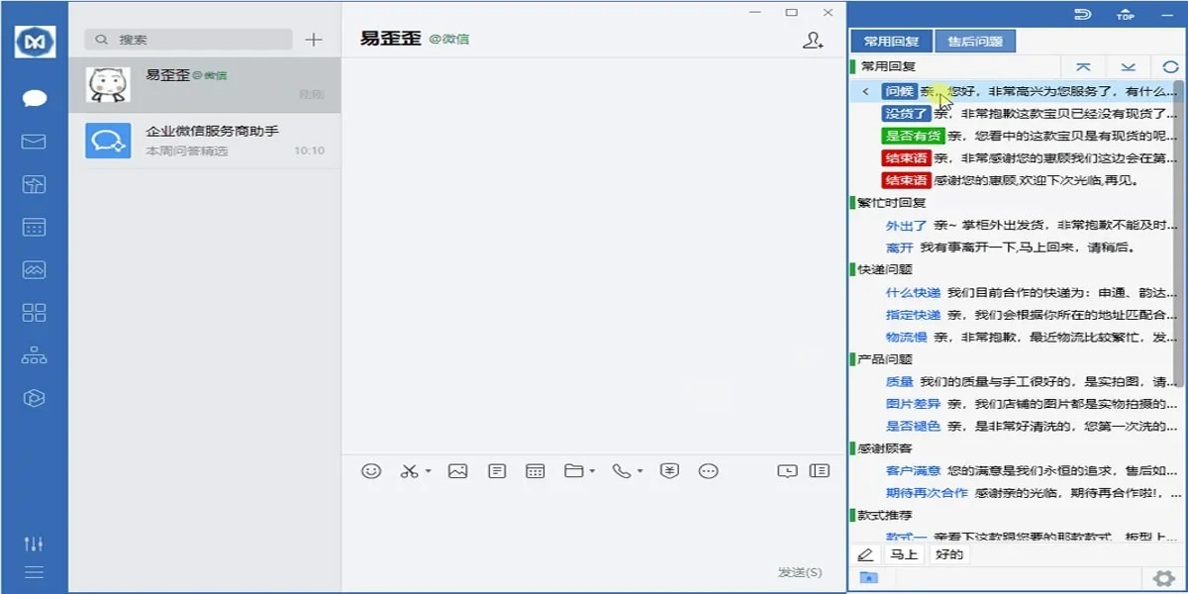Click the return arrow icon in reply panel header

1083,14
